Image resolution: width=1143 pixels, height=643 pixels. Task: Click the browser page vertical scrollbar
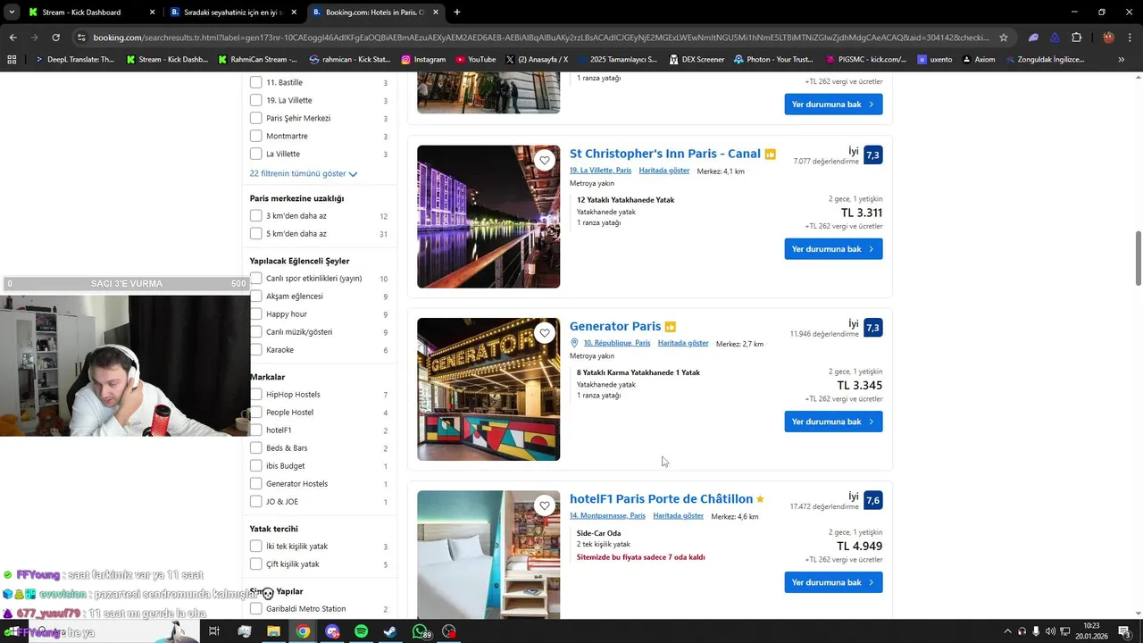1138,258
